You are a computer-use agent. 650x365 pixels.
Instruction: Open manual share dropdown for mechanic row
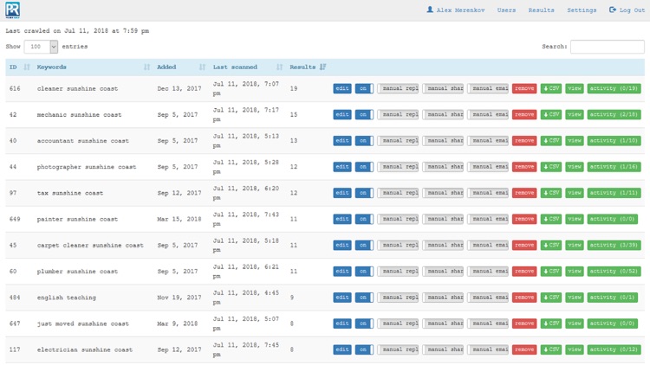pos(443,115)
